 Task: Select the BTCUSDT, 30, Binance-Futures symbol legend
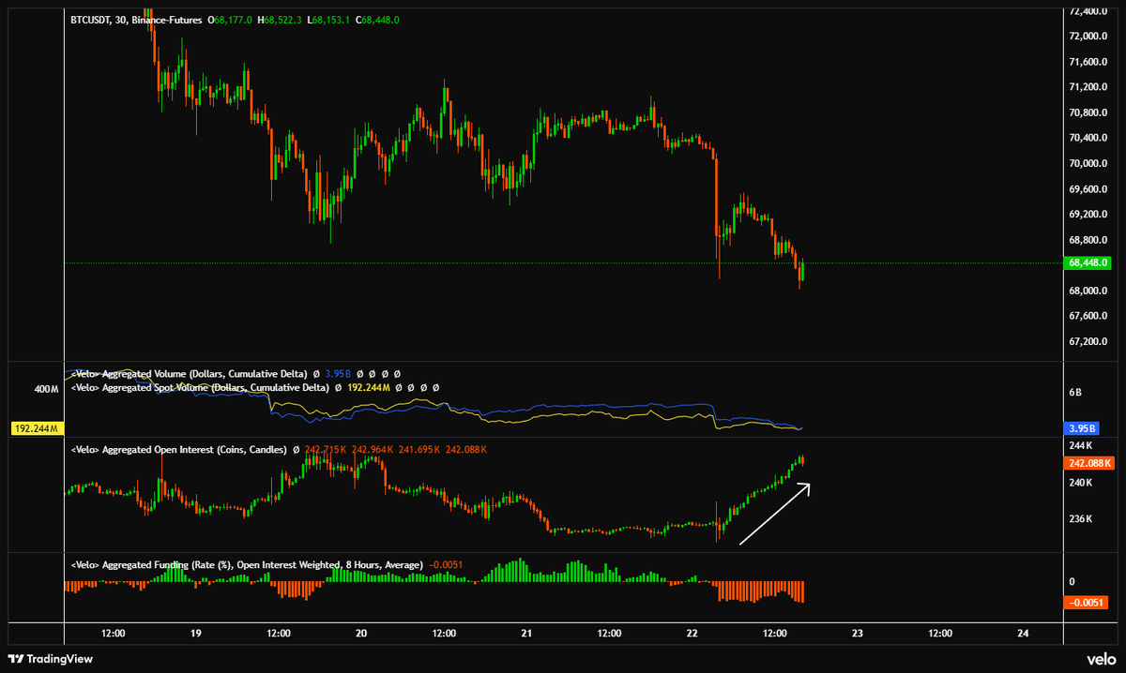(x=137, y=18)
